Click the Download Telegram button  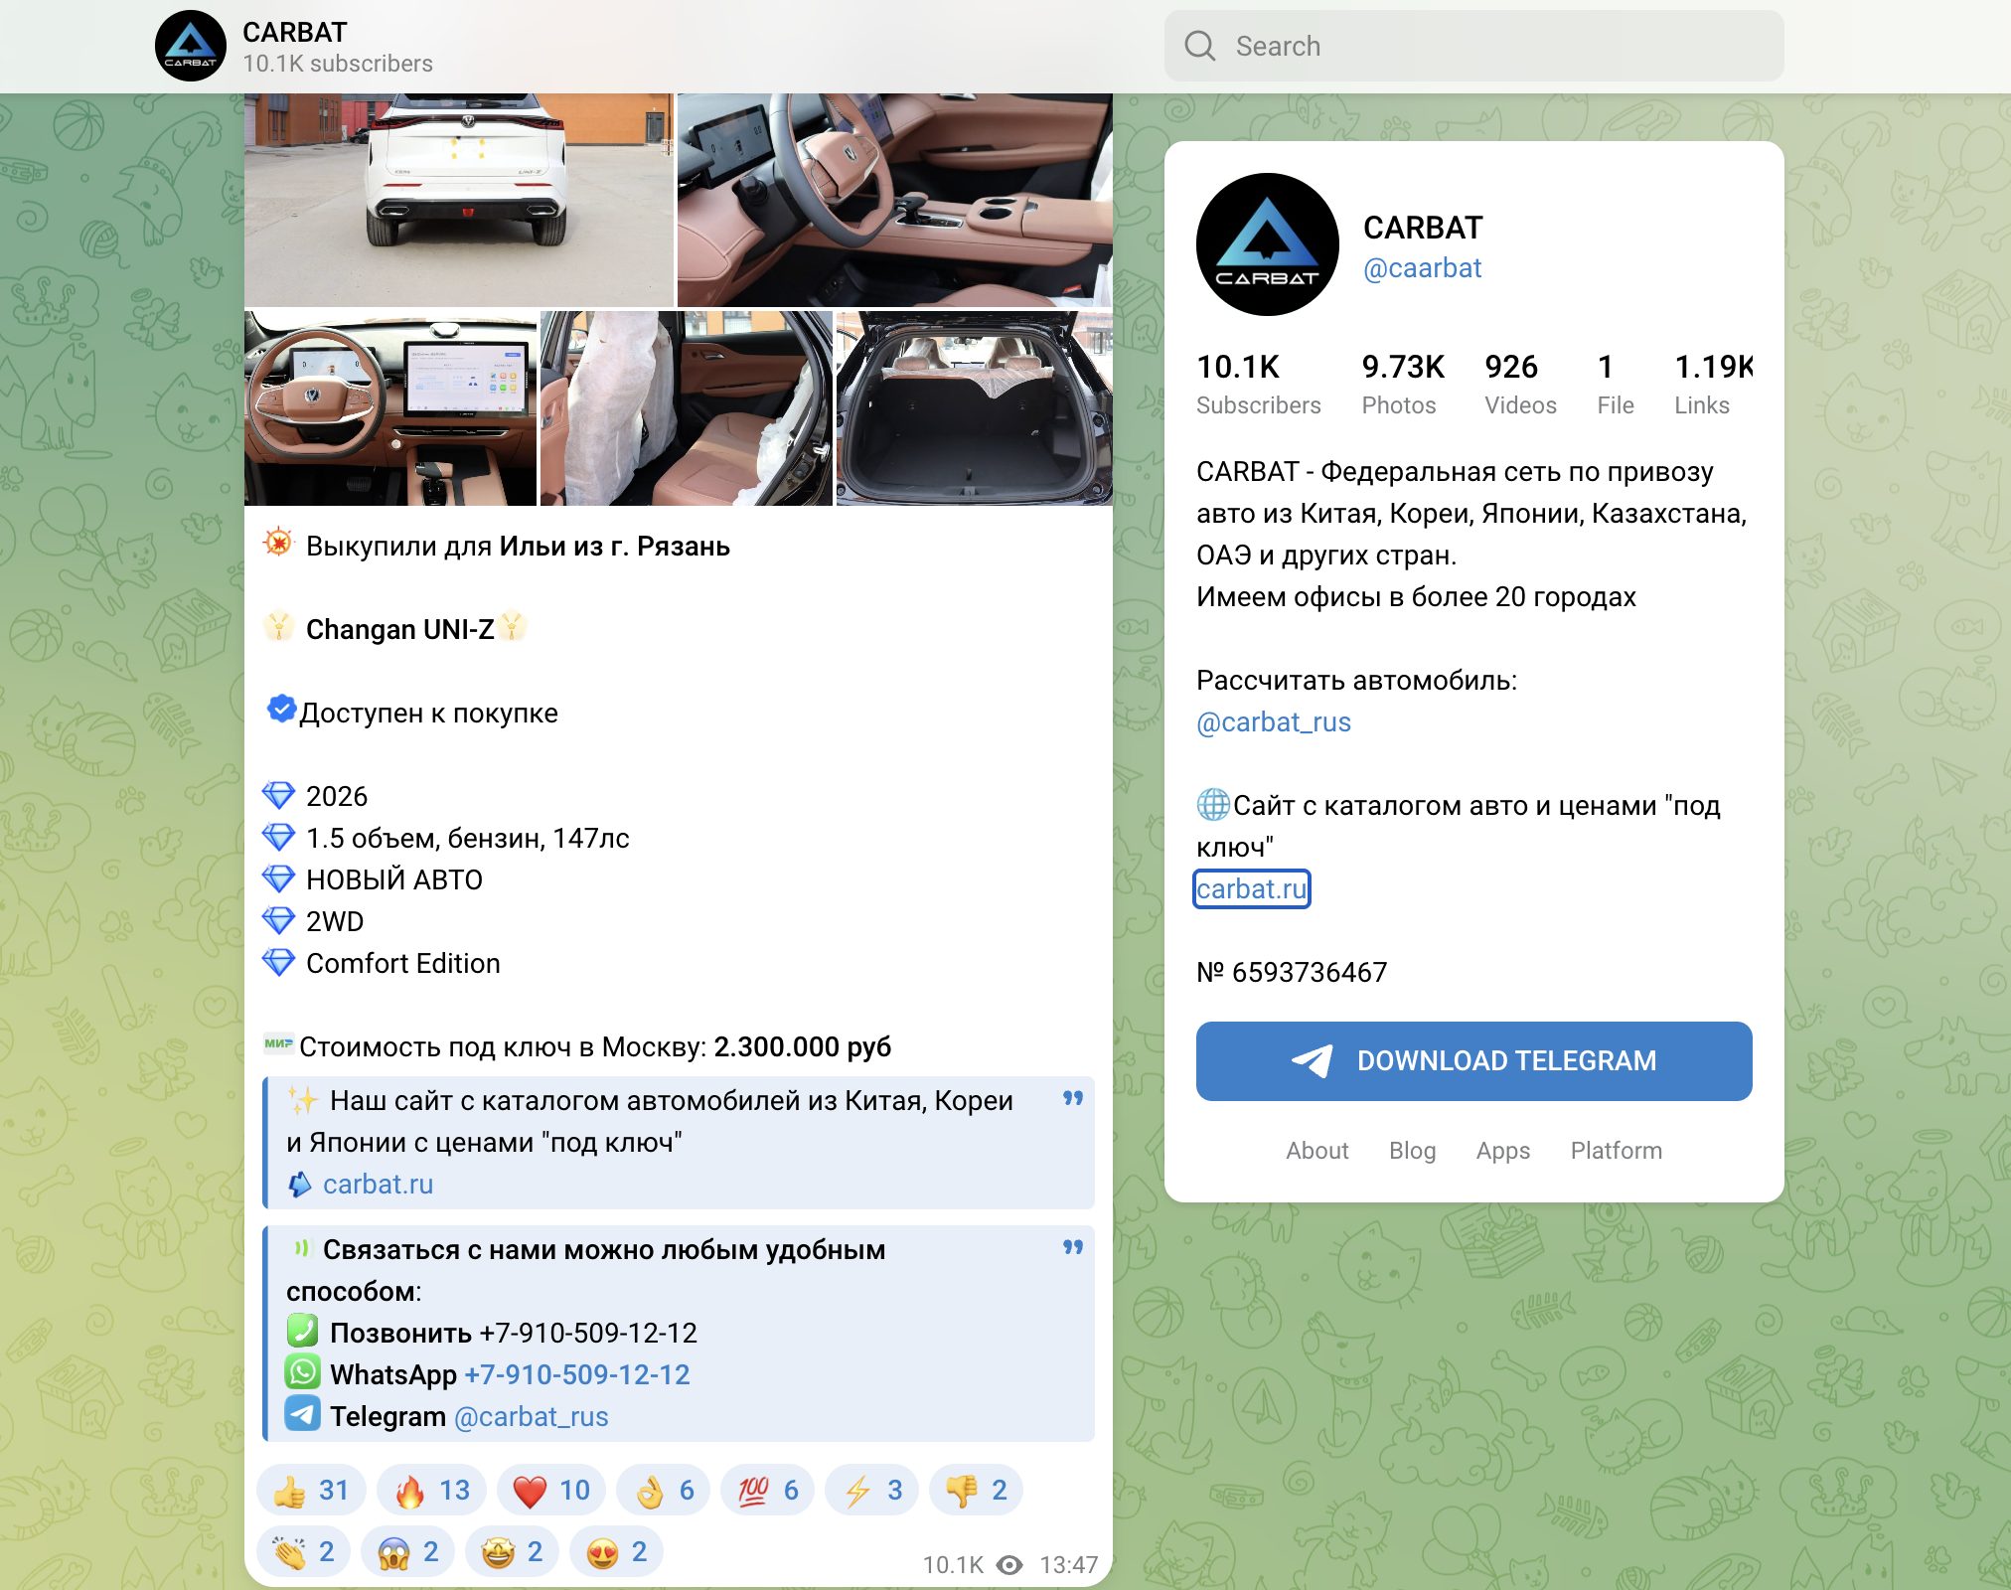pyautogui.click(x=1473, y=1060)
